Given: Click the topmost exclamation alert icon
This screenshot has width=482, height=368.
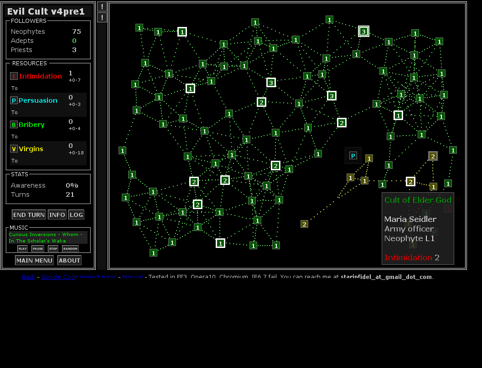Looking at the screenshot, I should (102, 6).
